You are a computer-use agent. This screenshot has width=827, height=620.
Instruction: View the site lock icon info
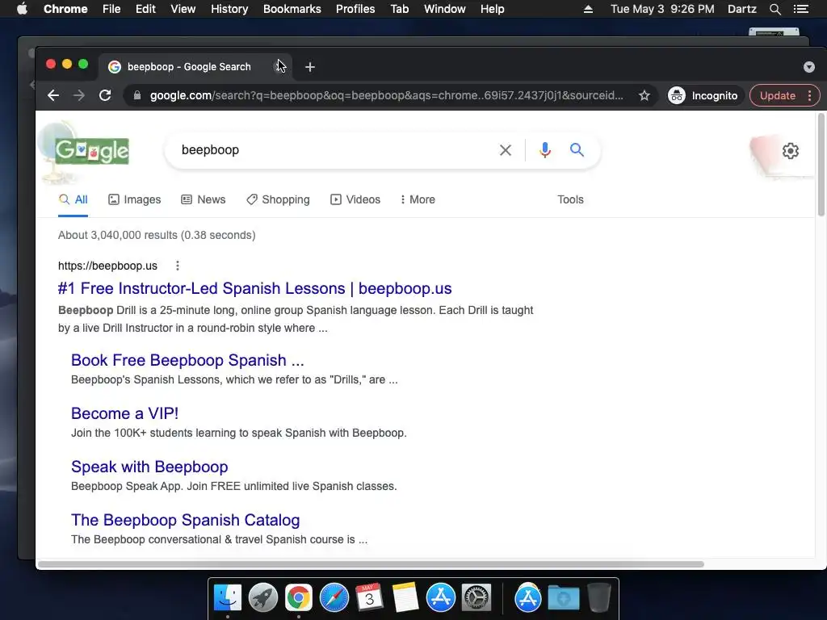click(137, 95)
